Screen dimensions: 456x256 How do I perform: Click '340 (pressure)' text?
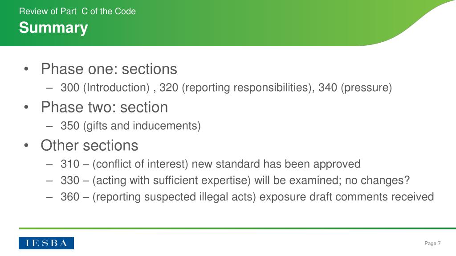tap(355, 88)
